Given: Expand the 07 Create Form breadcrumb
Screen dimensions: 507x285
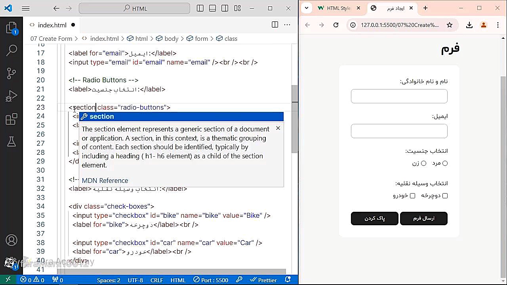Looking at the screenshot, I should coord(51,38).
